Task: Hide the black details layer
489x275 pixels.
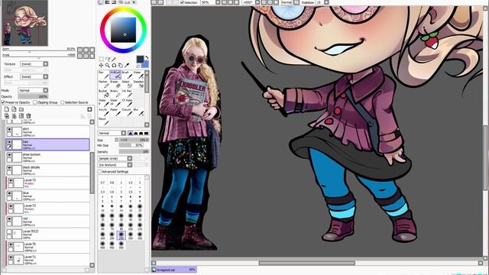Action: point(9,167)
